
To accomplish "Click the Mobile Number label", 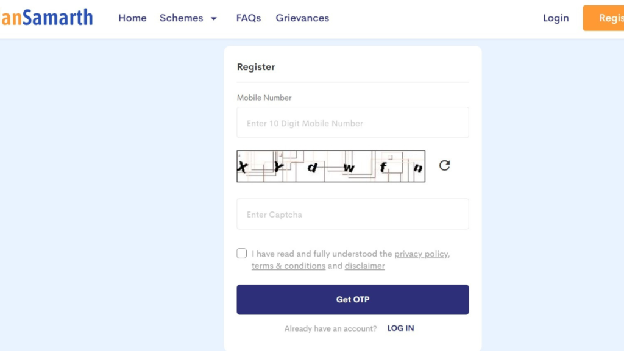I will 264,97.
